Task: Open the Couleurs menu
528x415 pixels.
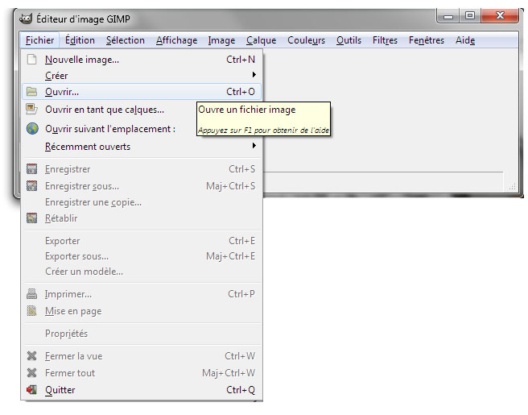Action: pyautogui.click(x=306, y=40)
